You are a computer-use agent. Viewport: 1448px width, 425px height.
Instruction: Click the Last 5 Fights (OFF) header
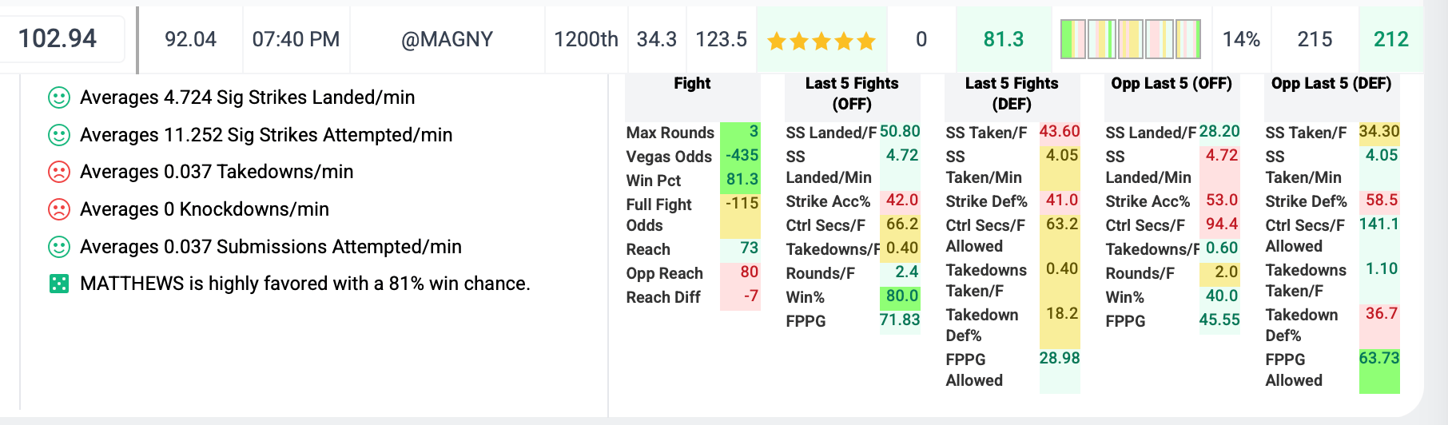coord(852,93)
